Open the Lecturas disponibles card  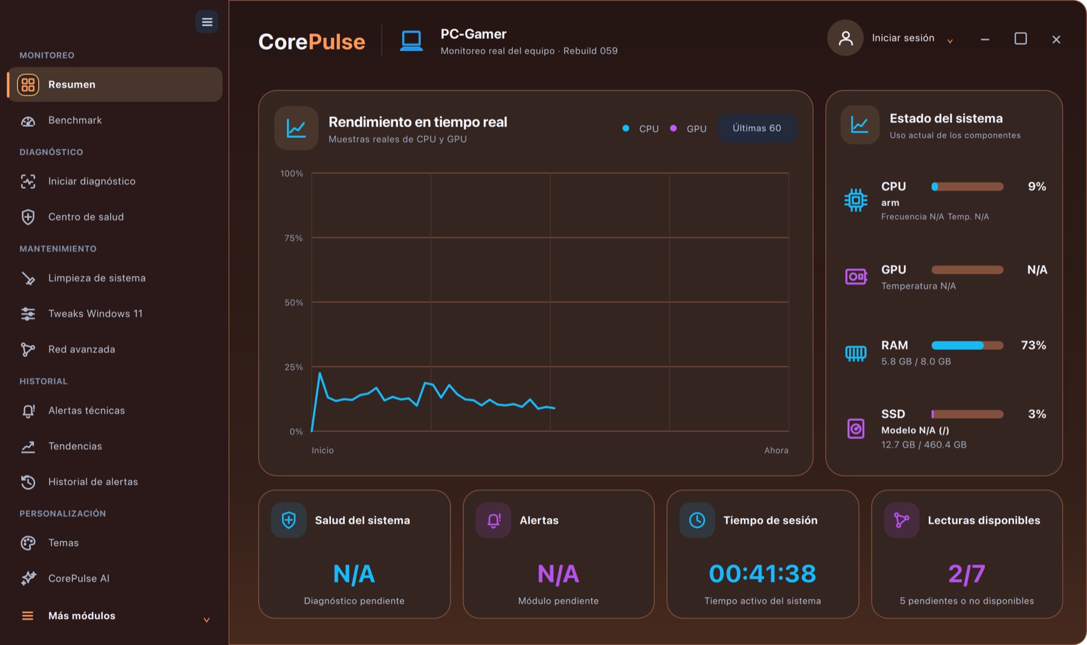click(967, 554)
